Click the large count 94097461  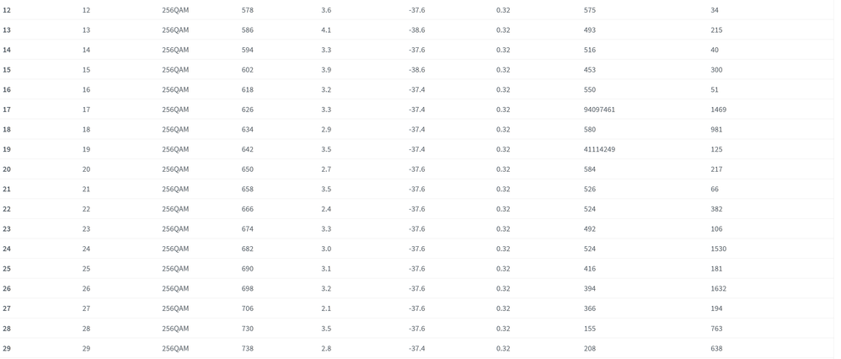tap(599, 110)
